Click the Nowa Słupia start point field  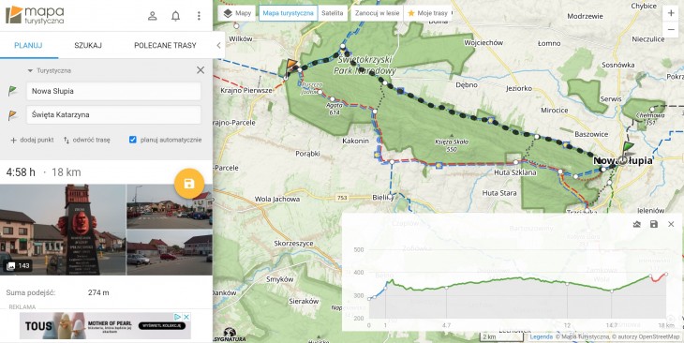pos(113,91)
